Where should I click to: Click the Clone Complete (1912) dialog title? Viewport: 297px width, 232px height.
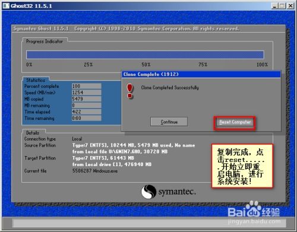[x=151, y=74]
